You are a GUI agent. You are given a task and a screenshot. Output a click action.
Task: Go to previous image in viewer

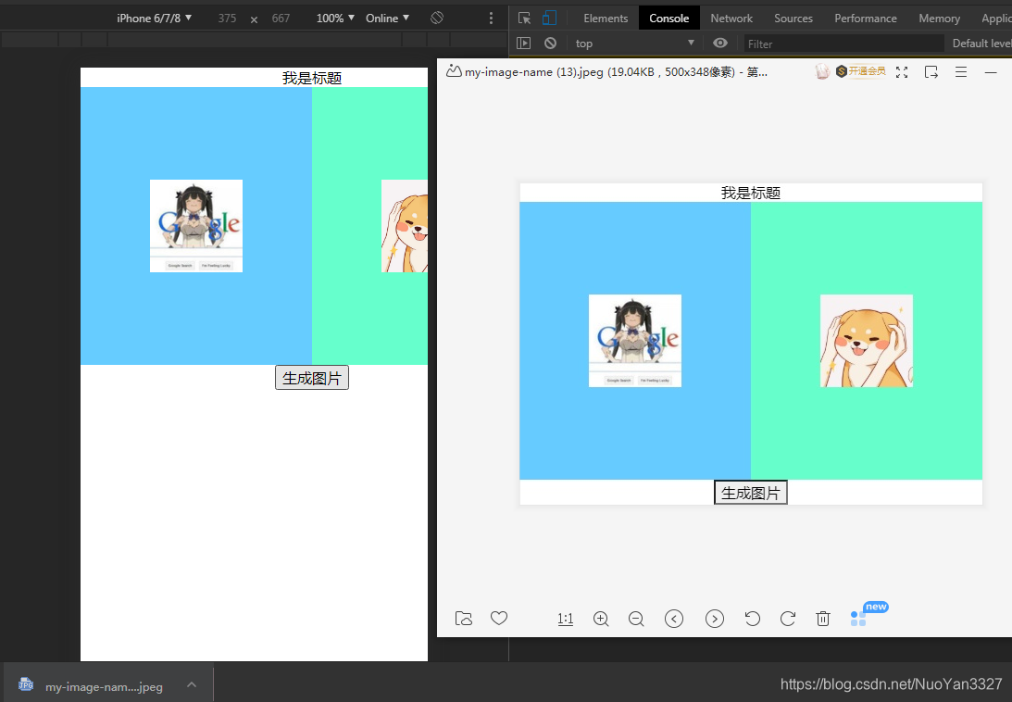click(x=674, y=619)
